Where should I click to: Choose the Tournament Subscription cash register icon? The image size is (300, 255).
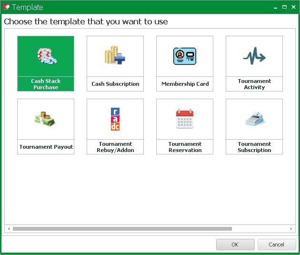254,119
